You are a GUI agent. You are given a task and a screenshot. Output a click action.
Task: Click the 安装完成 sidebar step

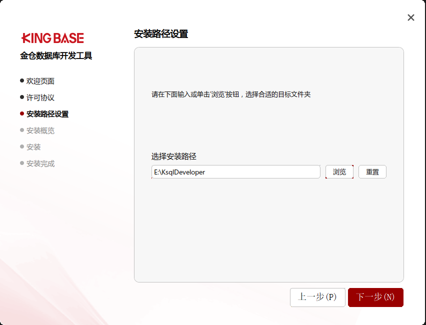point(40,163)
